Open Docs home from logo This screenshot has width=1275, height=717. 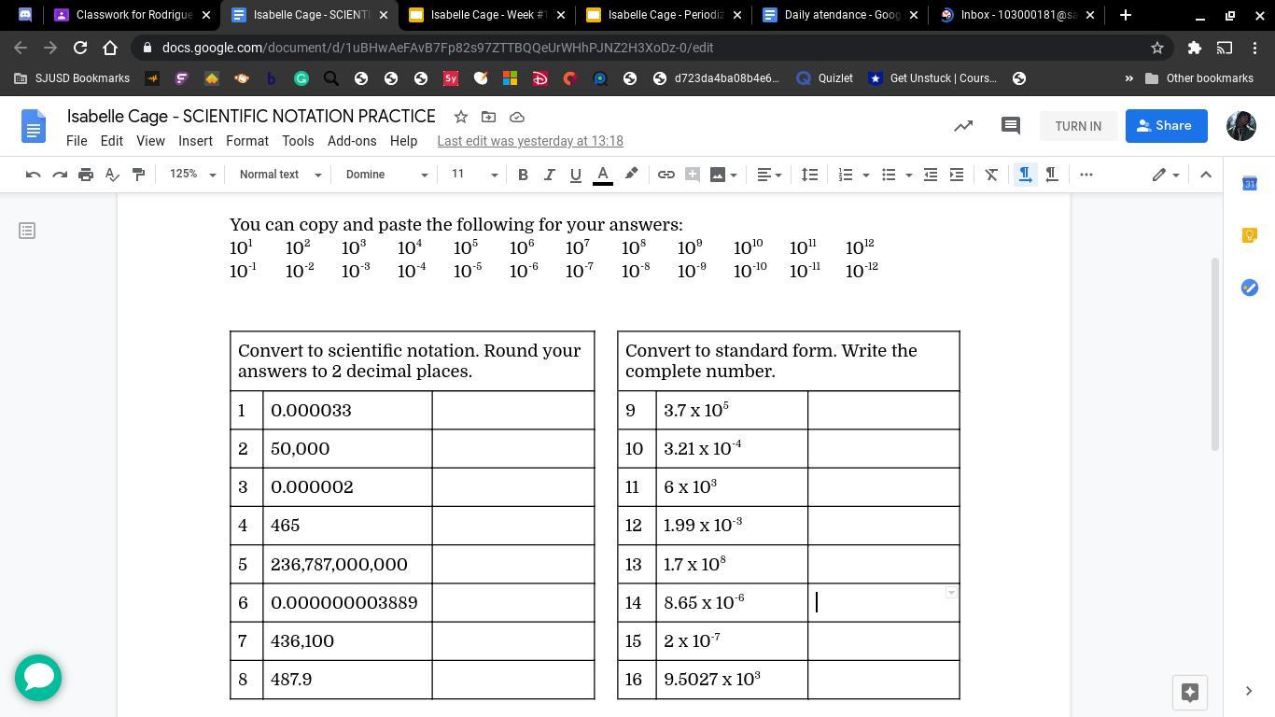tap(34, 126)
